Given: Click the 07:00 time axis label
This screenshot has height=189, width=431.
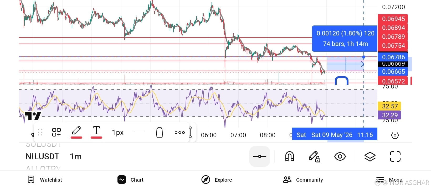Looking at the screenshot, I should [238, 135].
